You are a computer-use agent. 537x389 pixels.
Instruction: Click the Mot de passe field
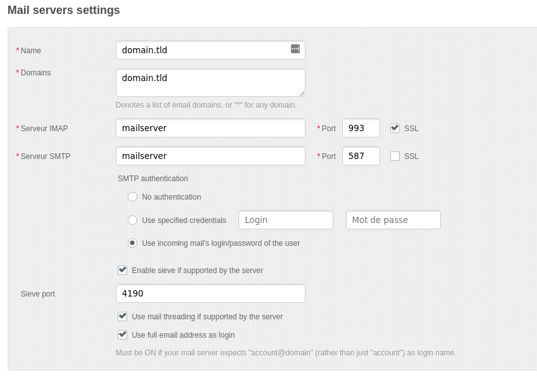click(393, 220)
